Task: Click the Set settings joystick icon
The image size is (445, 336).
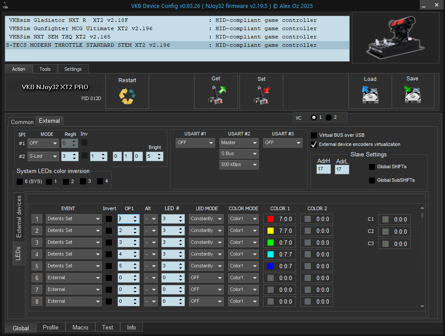Action: tap(262, 95)
